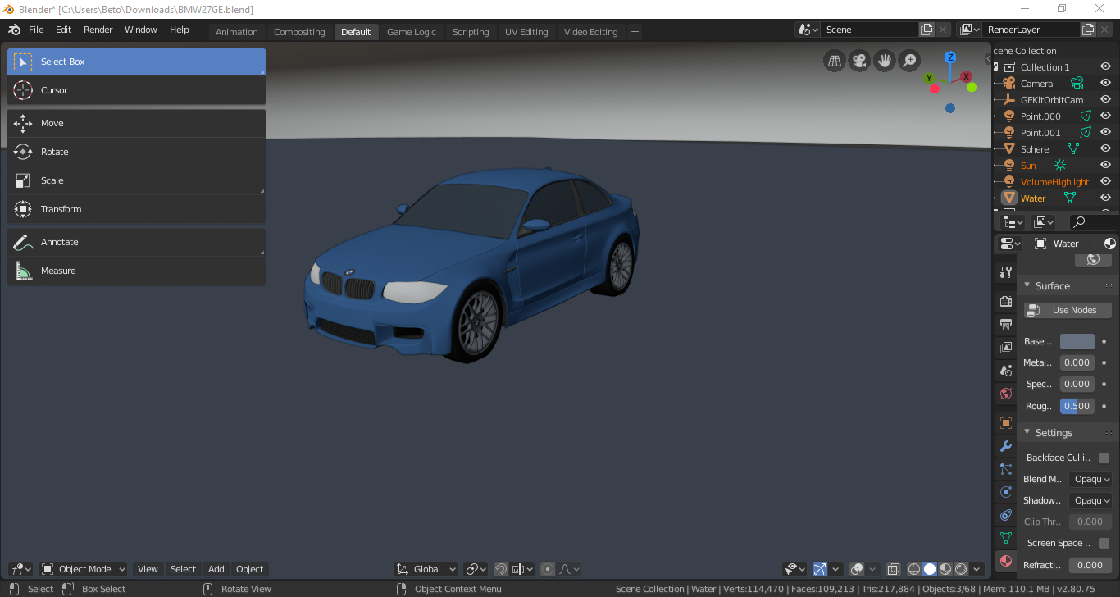
Task: Open the Output properties tab
Action: pyautogui.click(x=1006, y=325)
